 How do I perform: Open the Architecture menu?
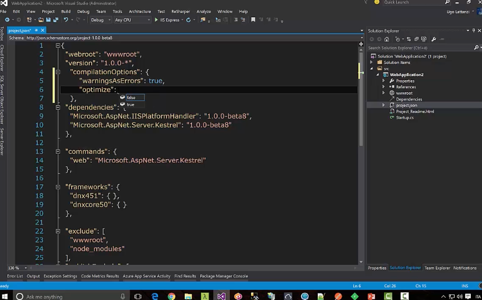click(140, 11)
